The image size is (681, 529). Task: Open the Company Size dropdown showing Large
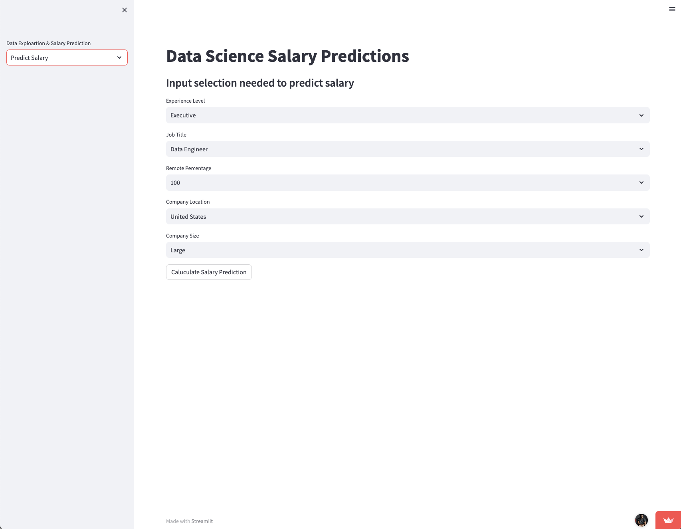408,250
